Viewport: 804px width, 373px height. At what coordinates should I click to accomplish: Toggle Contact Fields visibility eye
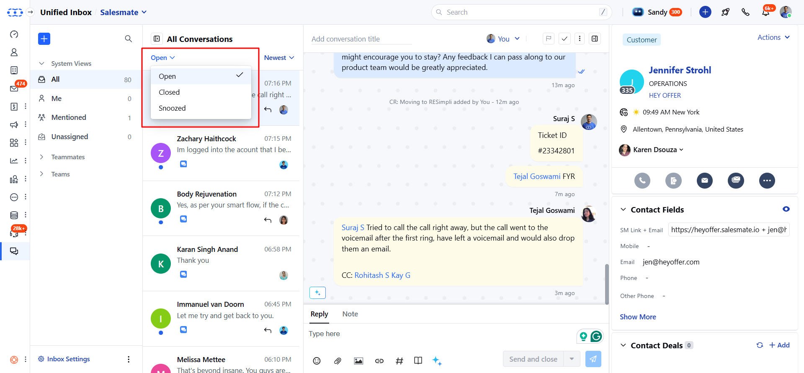pyautogui.click(x=786, y=209)
